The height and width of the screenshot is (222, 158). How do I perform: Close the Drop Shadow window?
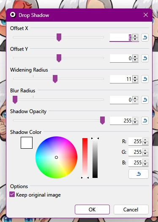tap(146, 15)
